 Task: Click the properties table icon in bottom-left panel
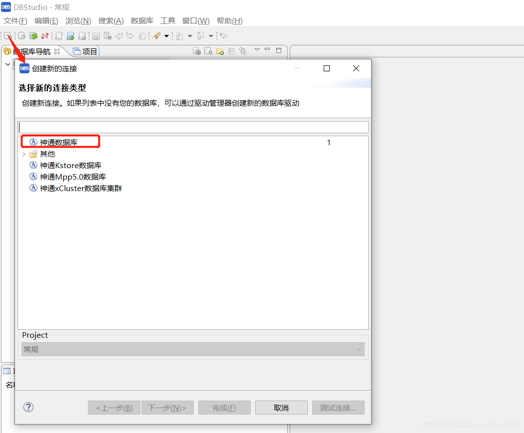[x=6, y=371]
